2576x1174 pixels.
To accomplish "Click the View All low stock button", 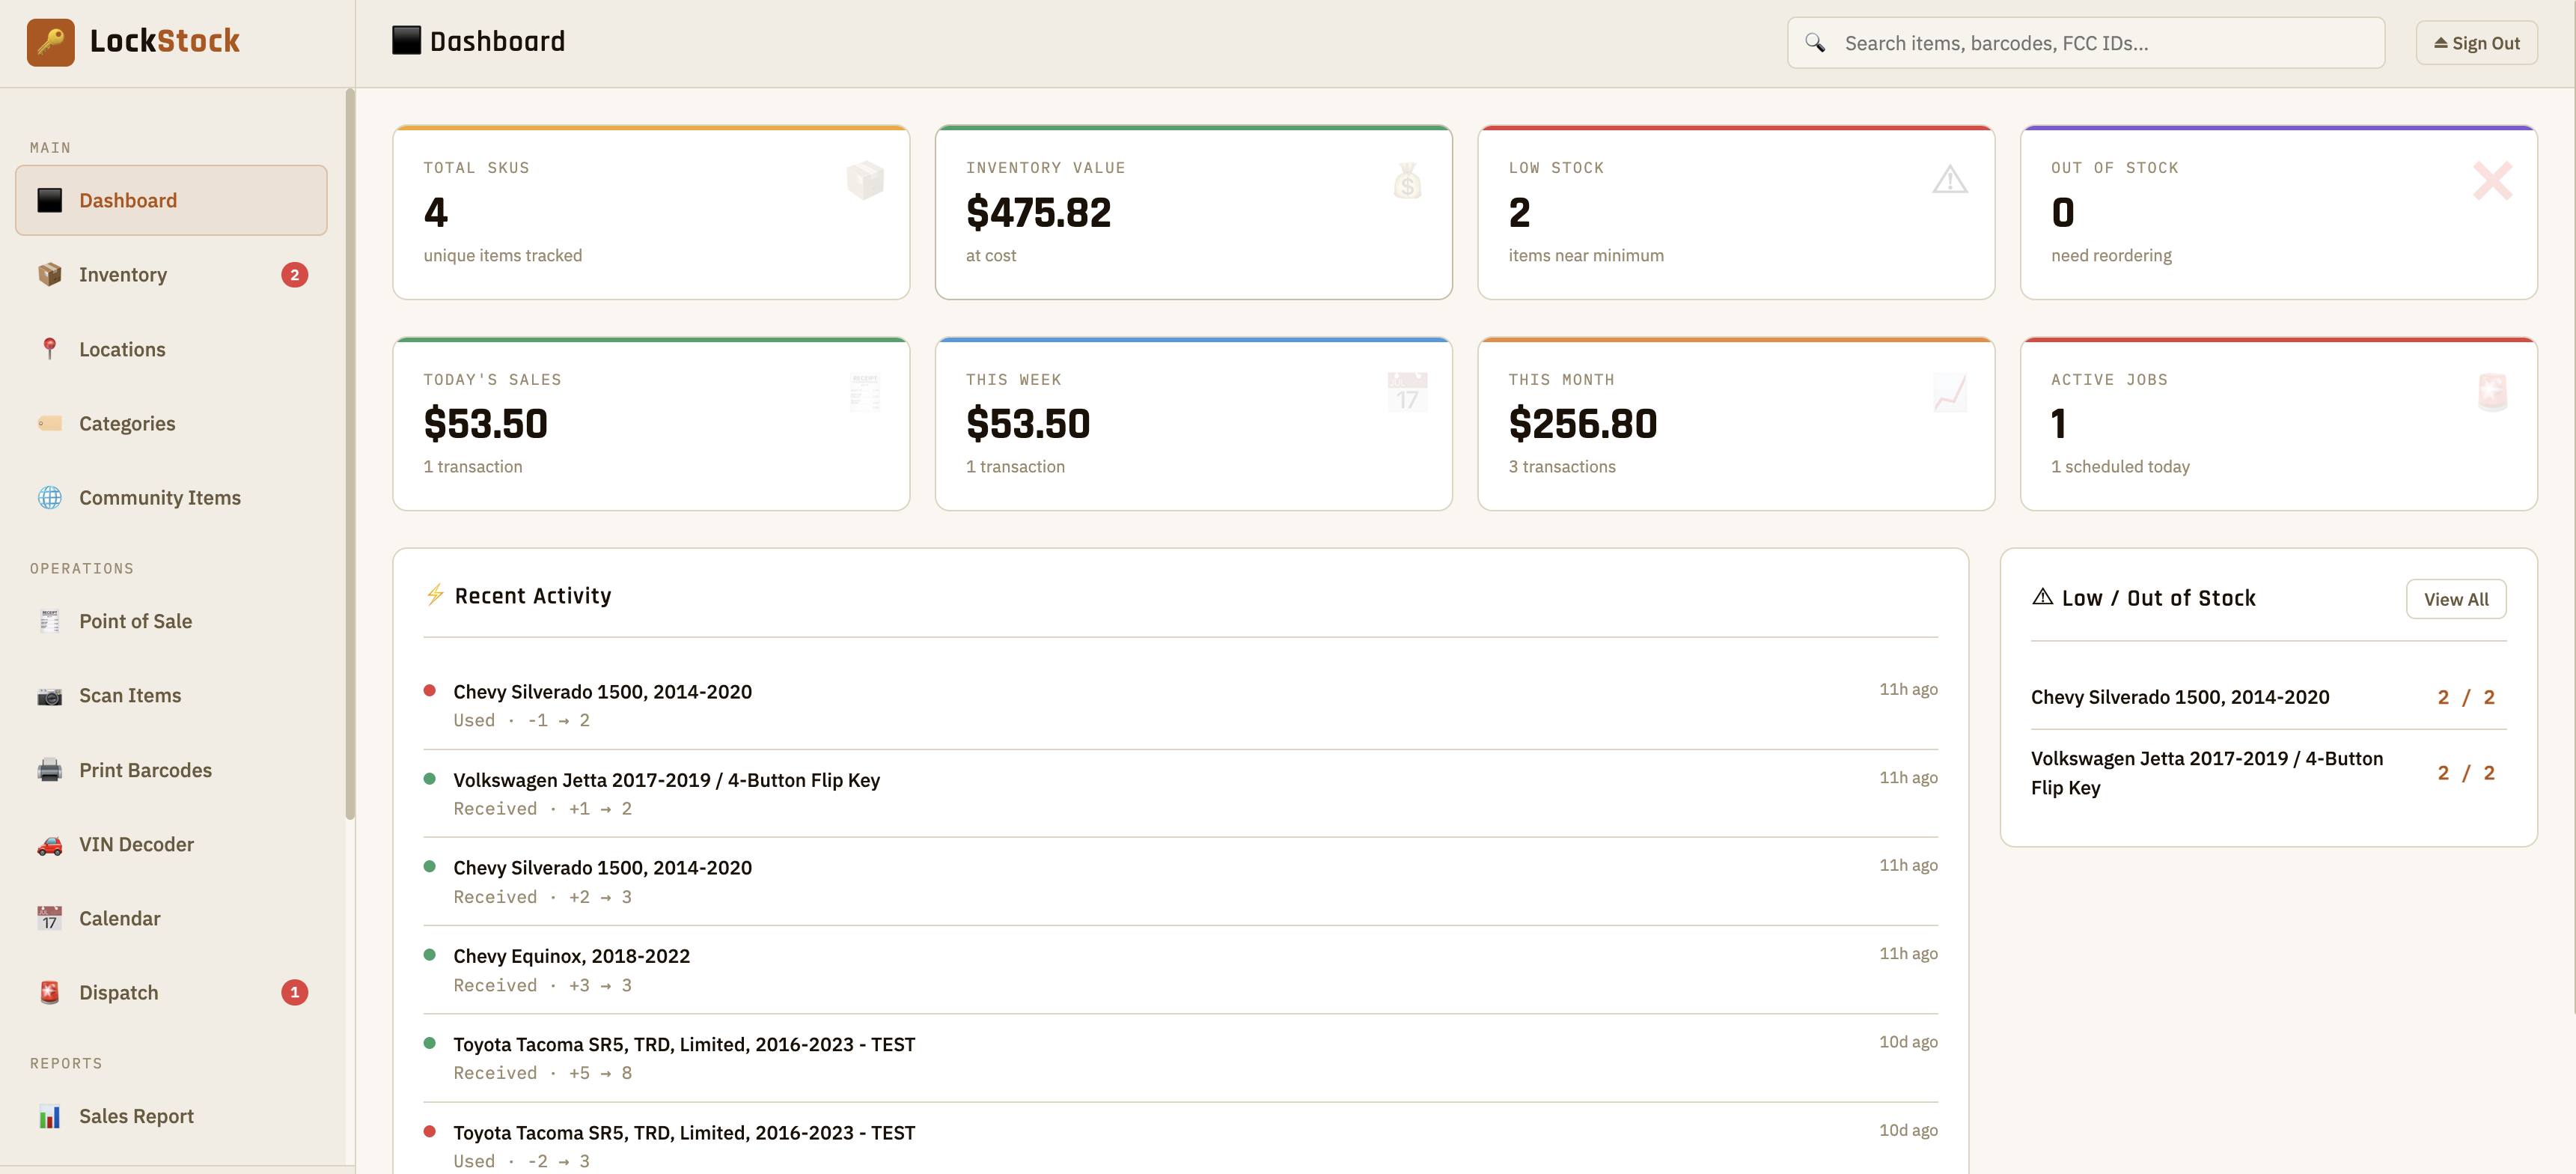I will tap(2456, 597).
